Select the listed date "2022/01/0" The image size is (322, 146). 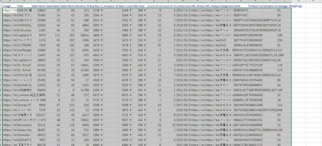183,20
